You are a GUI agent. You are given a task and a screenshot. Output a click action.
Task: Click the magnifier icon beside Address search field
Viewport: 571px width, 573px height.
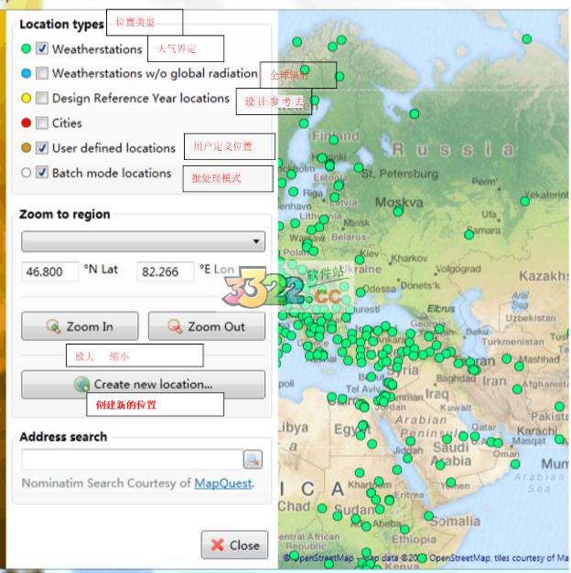pos(252,460)
